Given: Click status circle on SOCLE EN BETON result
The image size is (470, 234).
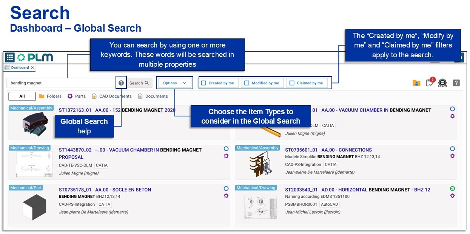Looking at the screenshot, I should coord(226,188).
